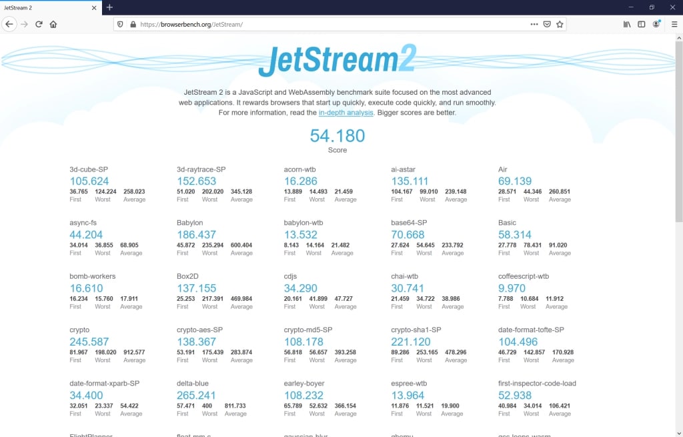683x437 pixels.
Task: Click the scrollbar down arrow
Action: 678,433
